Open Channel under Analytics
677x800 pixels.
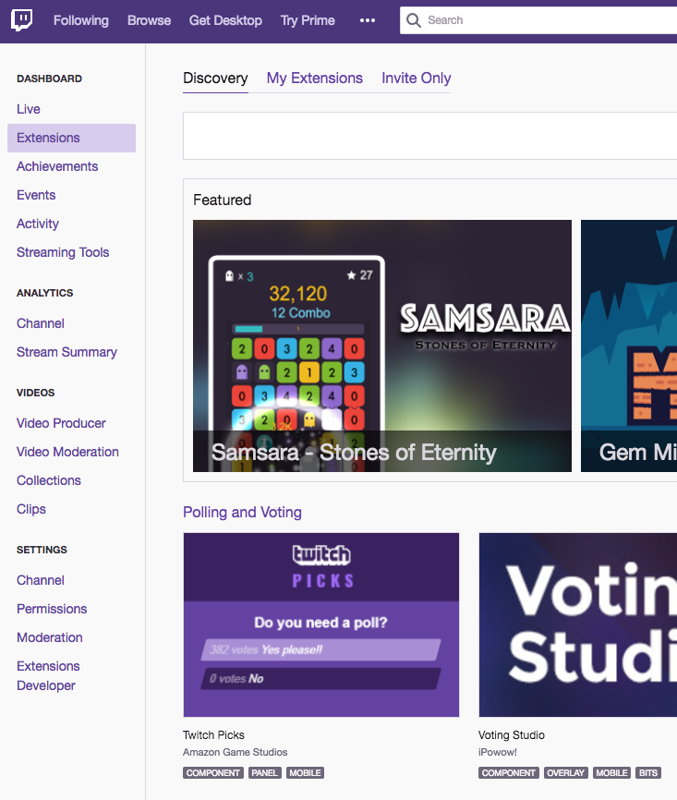click(x=41, y=323)
